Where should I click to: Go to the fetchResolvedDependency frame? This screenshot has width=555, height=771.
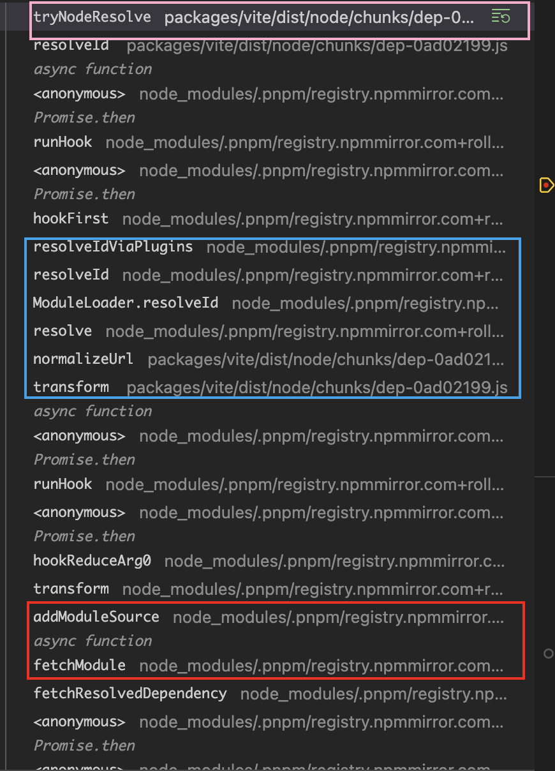point(130,694)
